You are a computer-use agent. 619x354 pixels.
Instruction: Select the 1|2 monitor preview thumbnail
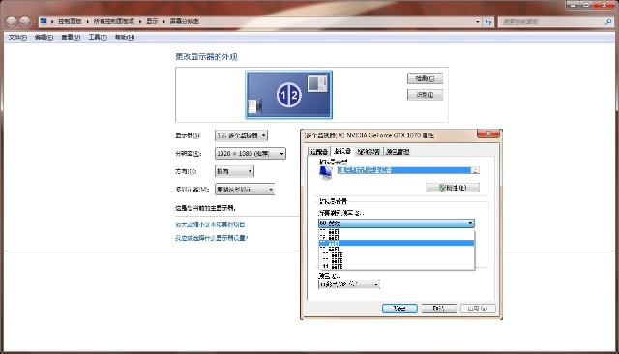(288, 95)
